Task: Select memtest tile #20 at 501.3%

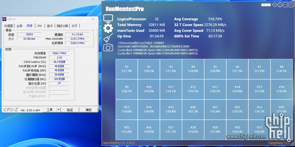Action: [193, 109]
